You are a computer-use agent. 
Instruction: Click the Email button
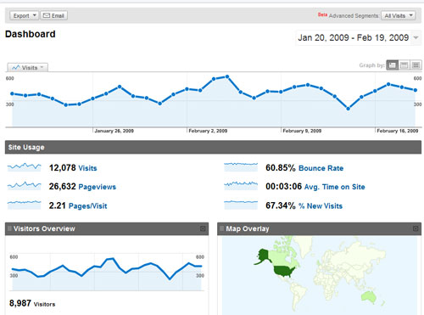pos(53,15)
